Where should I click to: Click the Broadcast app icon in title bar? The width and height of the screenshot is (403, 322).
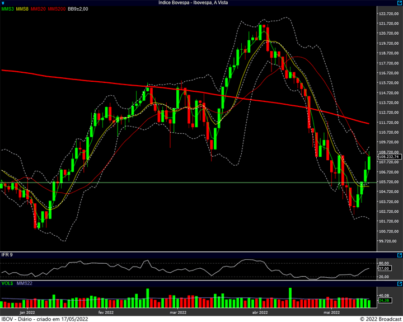pos(3,3)
